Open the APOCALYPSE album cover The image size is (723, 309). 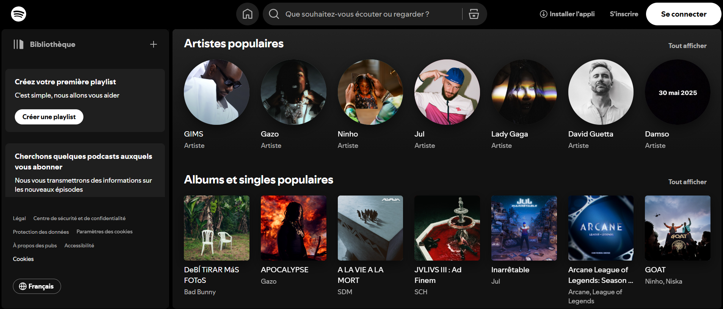pos(293,228)
